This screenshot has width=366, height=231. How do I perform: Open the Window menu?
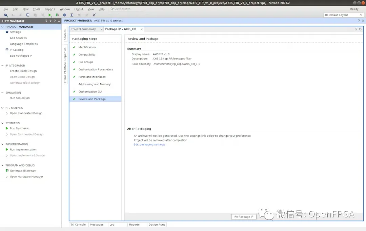pyautogui.click(x=65, y=9)
